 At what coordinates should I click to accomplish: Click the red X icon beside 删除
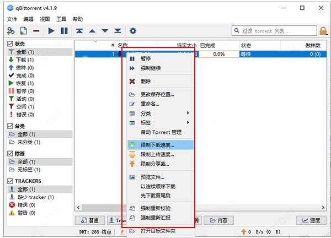pos(132,81)
